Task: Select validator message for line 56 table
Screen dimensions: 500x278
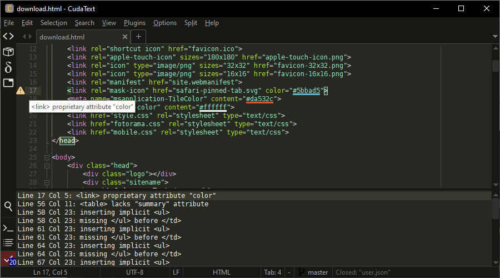Action: tap(113, 204)
